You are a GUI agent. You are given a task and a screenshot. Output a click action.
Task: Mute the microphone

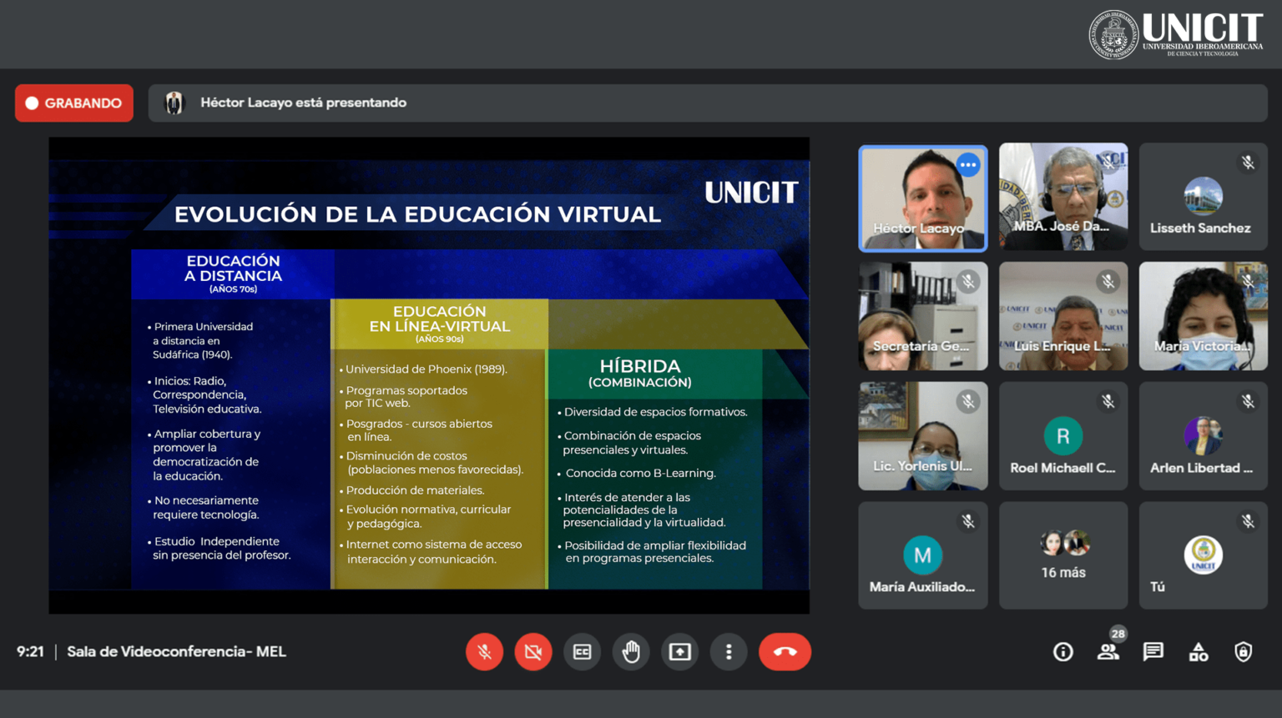tap(485, 651)
